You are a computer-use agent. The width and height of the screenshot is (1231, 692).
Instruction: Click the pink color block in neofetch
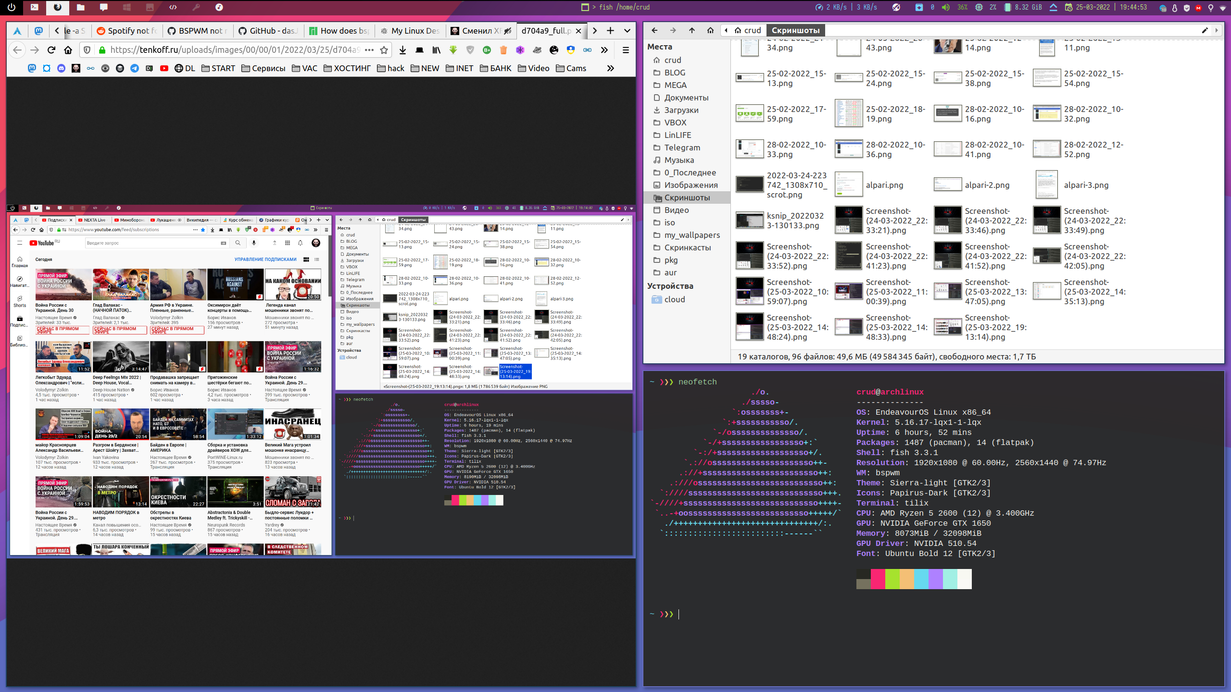[x=878, y=579]
